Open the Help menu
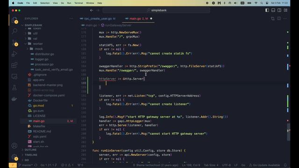 [x=100, y=3]
